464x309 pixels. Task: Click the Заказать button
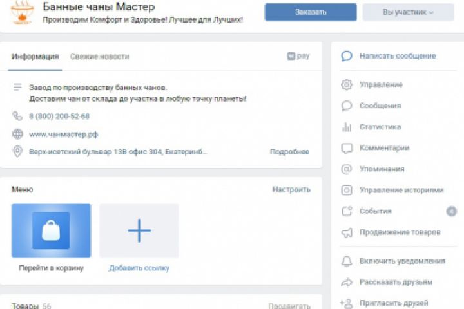311,12
